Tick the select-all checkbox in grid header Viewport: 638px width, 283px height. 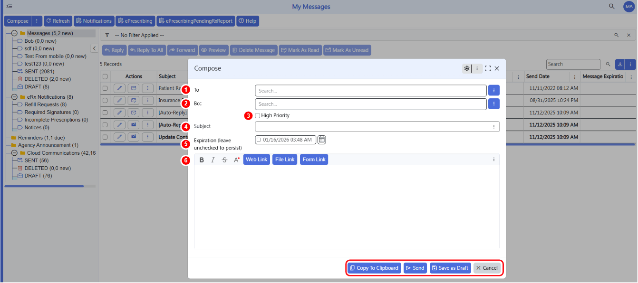[105, 76]
